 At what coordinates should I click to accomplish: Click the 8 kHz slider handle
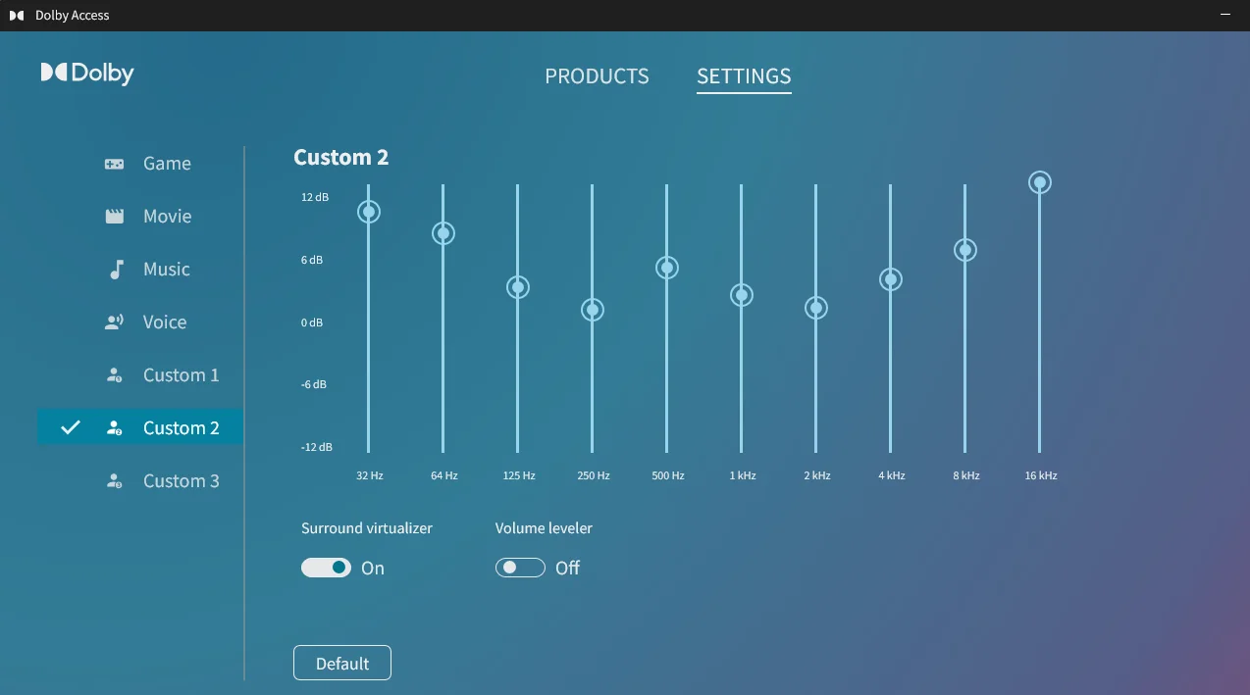(965, 250)
